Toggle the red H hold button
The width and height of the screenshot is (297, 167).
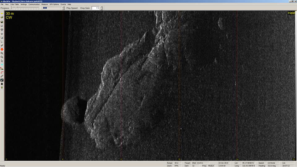click(x=2, y=49)
